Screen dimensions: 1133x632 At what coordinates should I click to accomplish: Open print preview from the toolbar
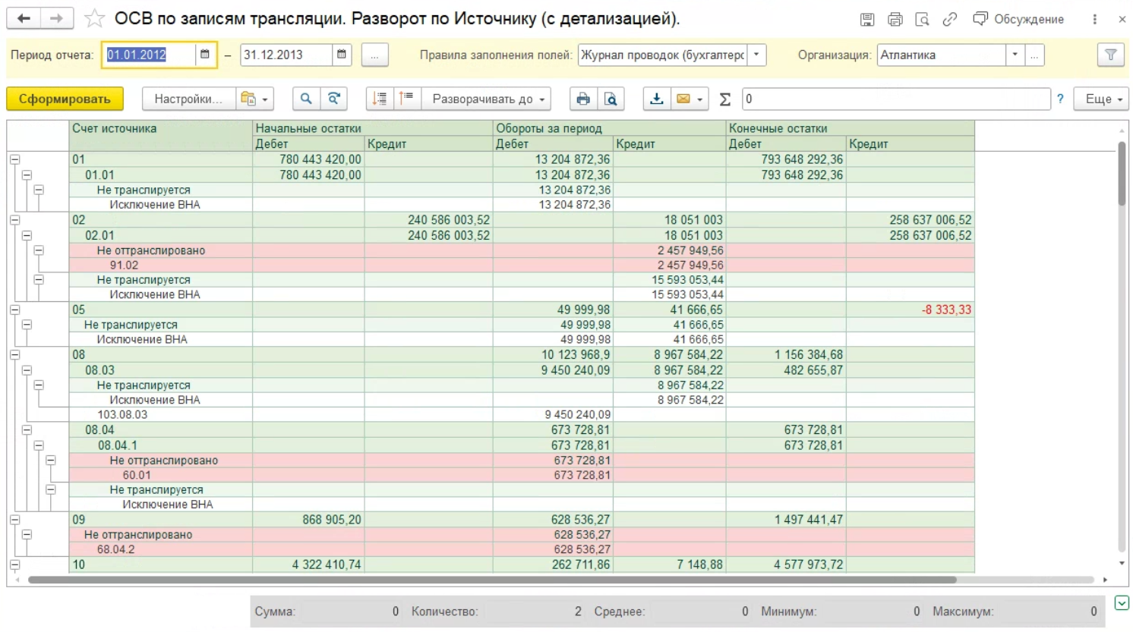611,99
